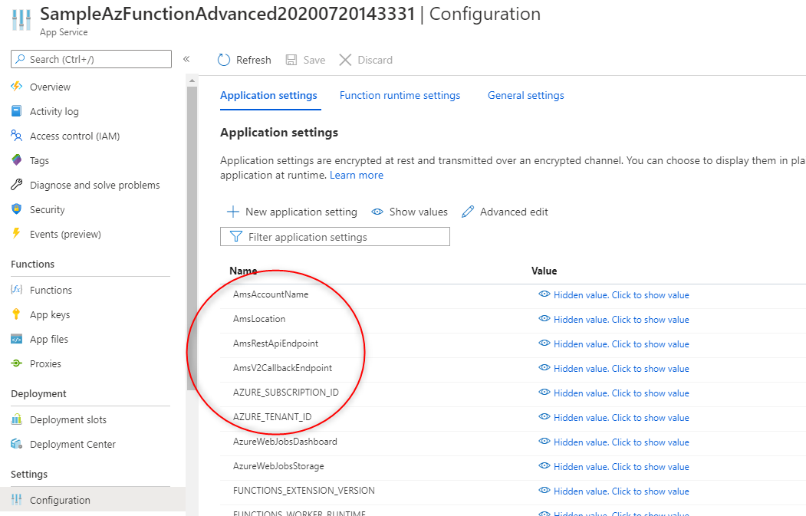Click the Advanced edit button

pos(505,212)
